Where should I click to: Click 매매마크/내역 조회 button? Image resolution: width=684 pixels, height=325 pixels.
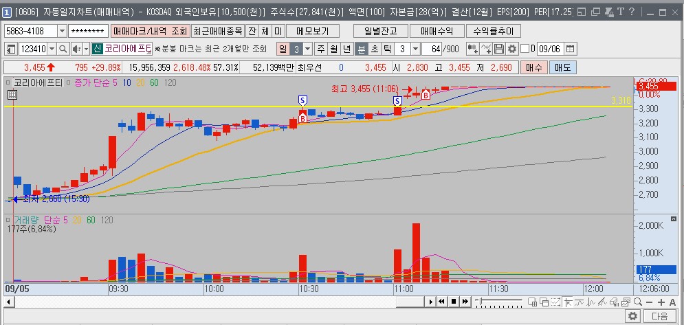pos(150,32)
